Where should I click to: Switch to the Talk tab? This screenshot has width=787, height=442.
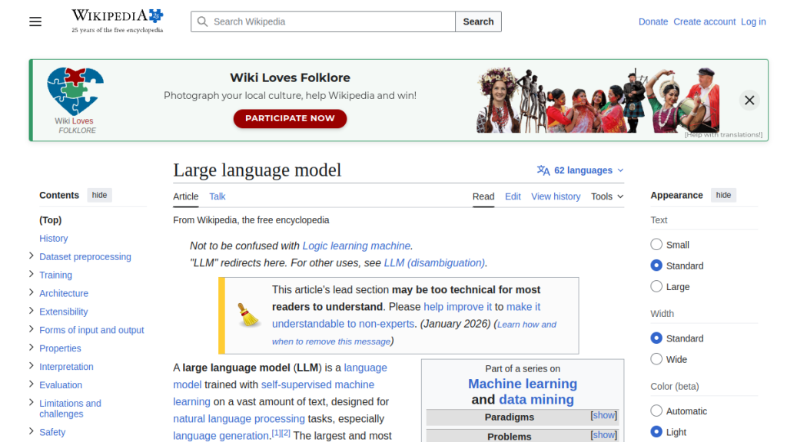click(x=218, y=196)
